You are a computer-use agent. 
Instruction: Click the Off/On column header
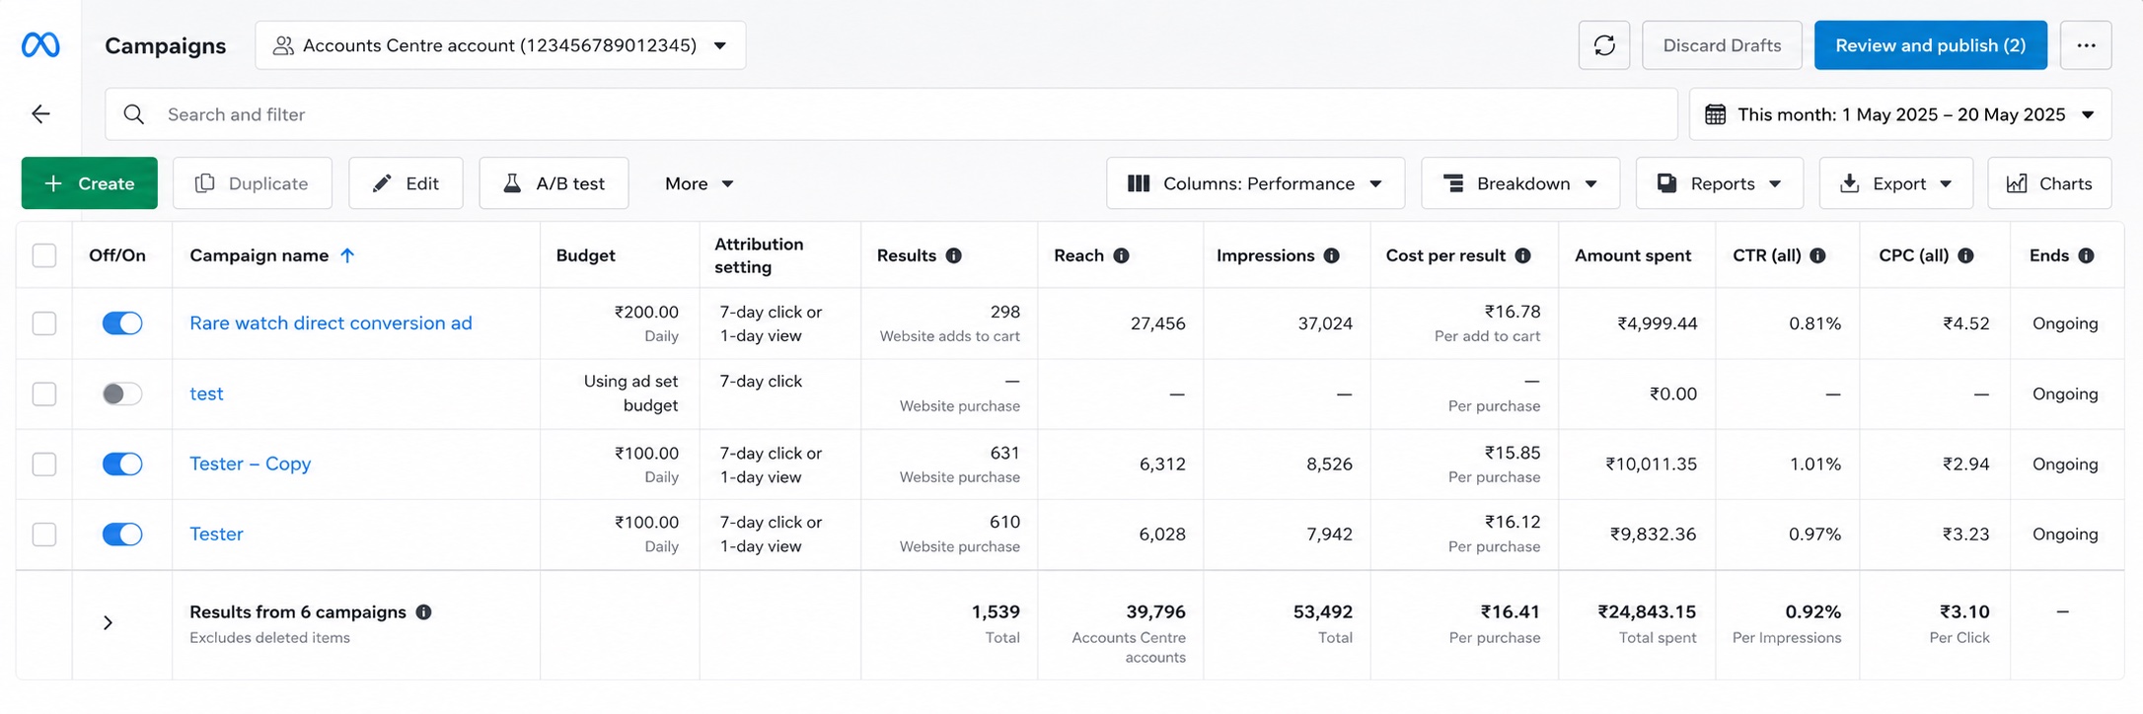tap(117, 255)
